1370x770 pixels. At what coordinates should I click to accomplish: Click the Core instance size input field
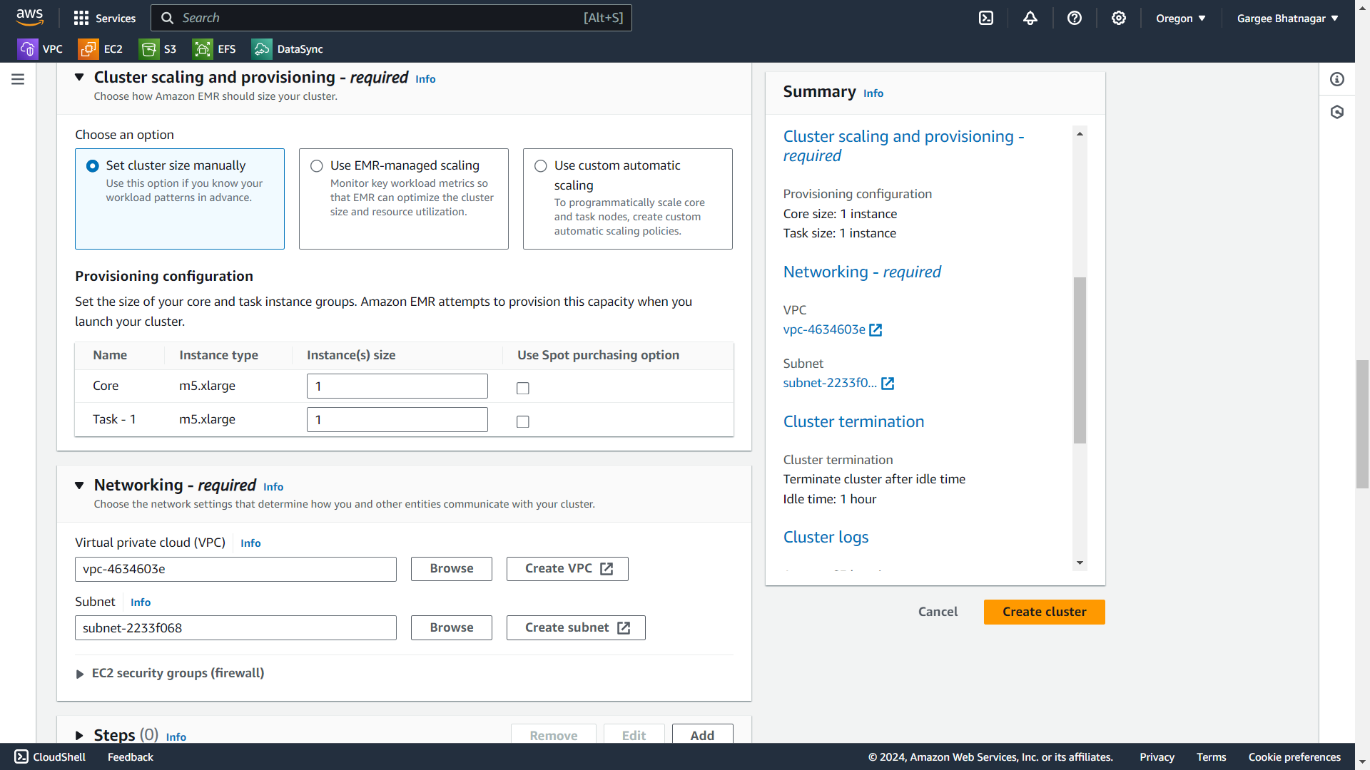[397, 386]
